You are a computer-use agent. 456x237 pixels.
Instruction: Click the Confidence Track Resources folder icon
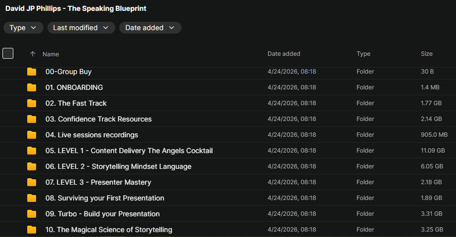pos(32,119)
